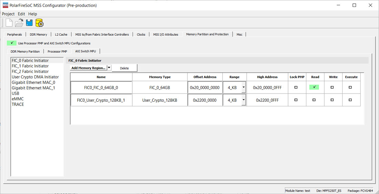Image resolution: width=379 pixels, height=194 pixels.
Task: Select TRACE in the initiator list
Action: [18, 105]
